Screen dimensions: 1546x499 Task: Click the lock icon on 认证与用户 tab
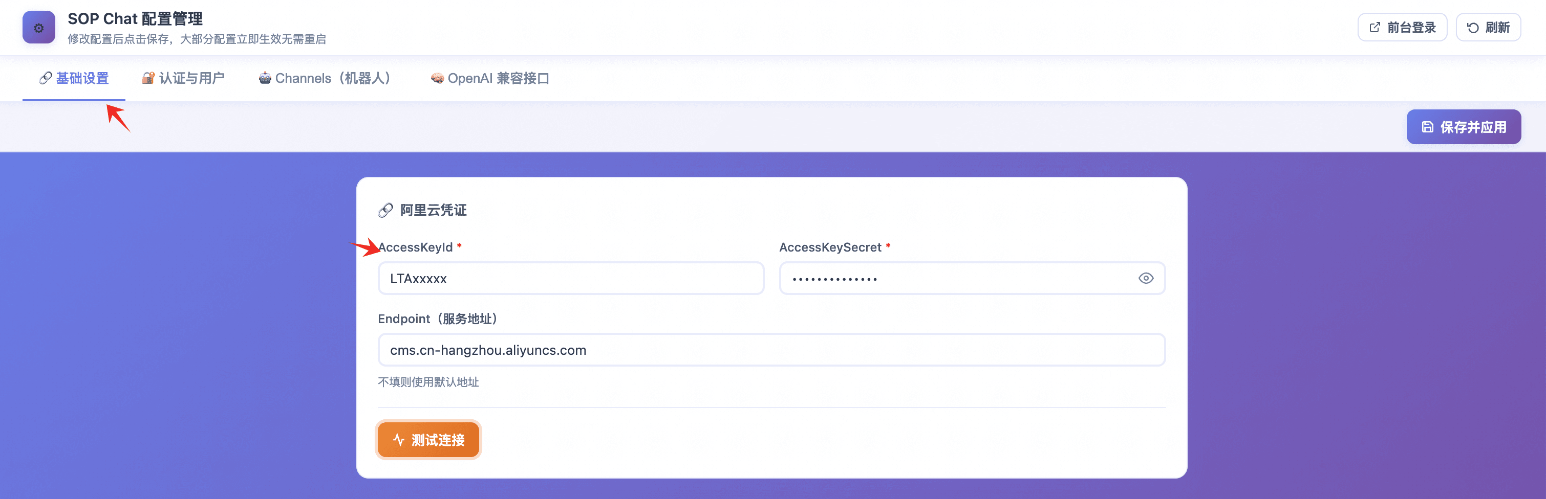[147, 78]
